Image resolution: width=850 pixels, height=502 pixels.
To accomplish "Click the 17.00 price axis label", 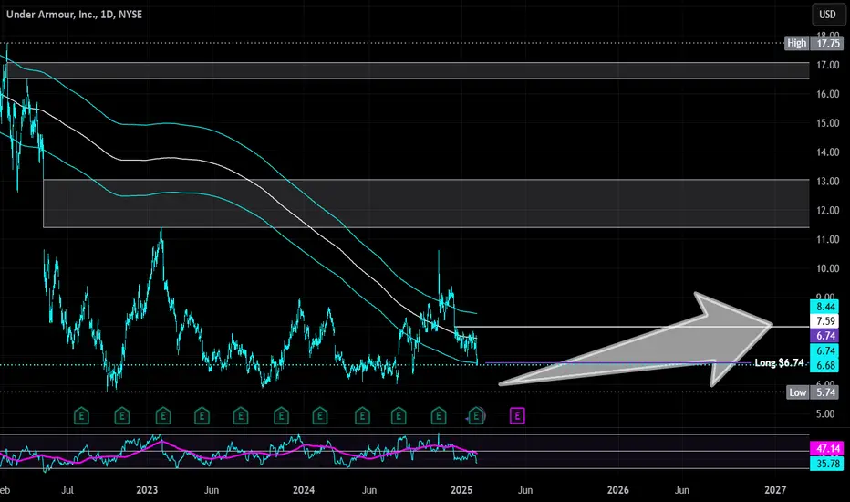I will pos(828,65).
